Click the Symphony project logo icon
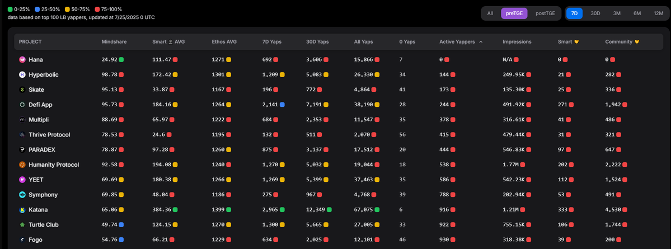Screen dimensions: 671x249 (x=22, y=195)
